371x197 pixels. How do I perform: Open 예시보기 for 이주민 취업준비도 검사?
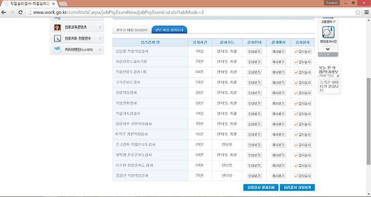[278, 166]
